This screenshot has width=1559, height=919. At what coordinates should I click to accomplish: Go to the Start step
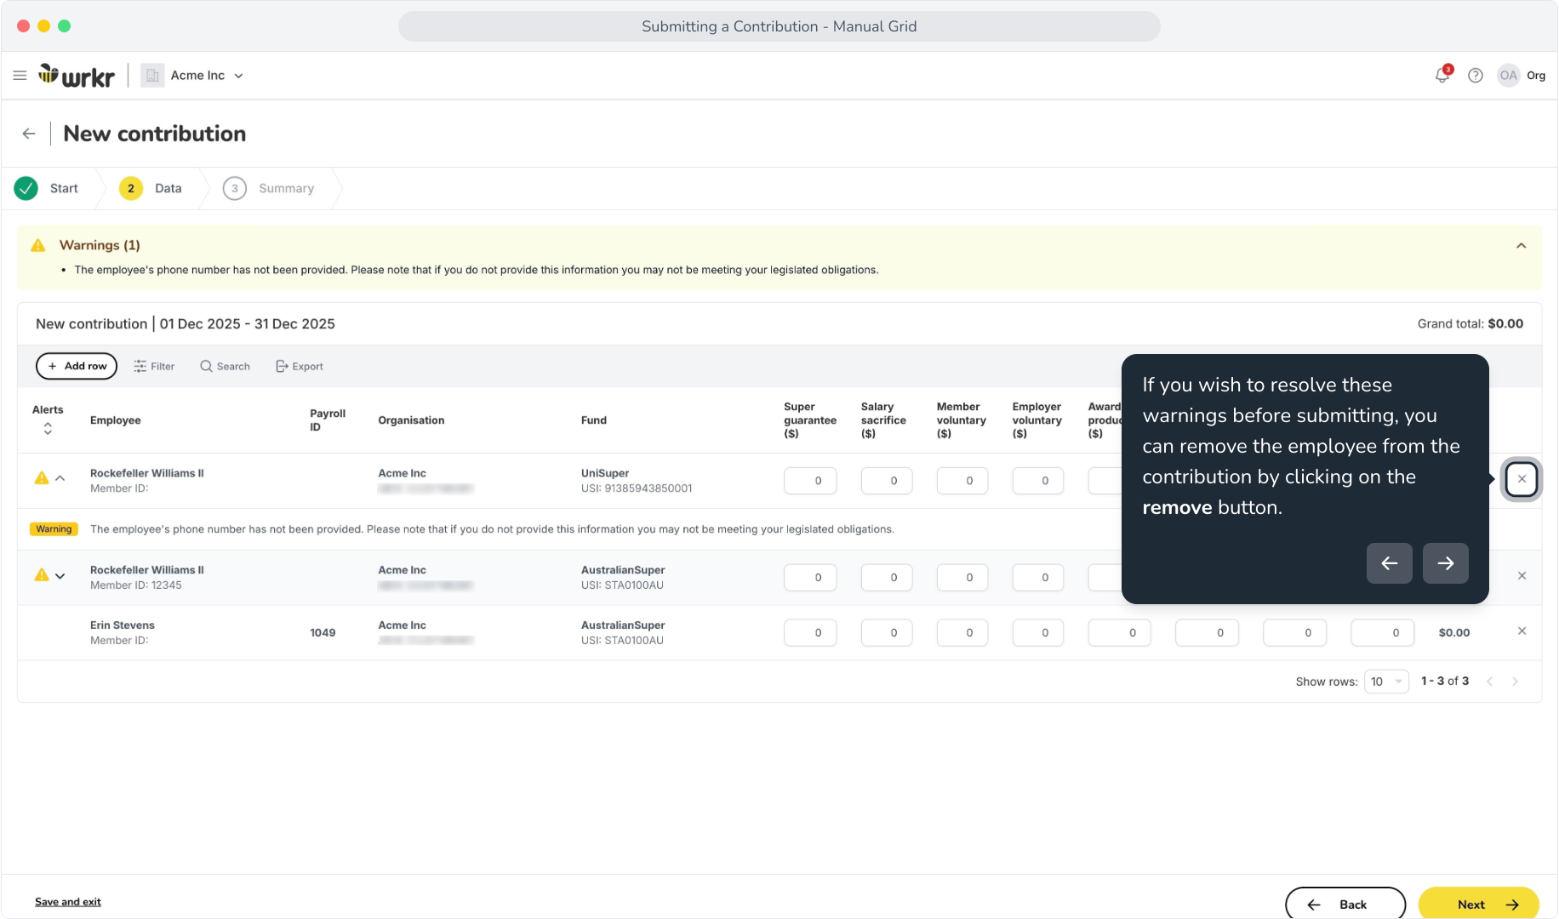[x=48, y=188]
